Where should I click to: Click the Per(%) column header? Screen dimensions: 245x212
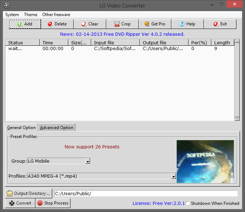point(200,43)
